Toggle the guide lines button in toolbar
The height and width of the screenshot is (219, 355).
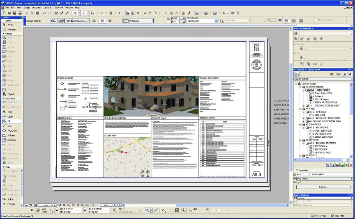click(x=75, y=13)
